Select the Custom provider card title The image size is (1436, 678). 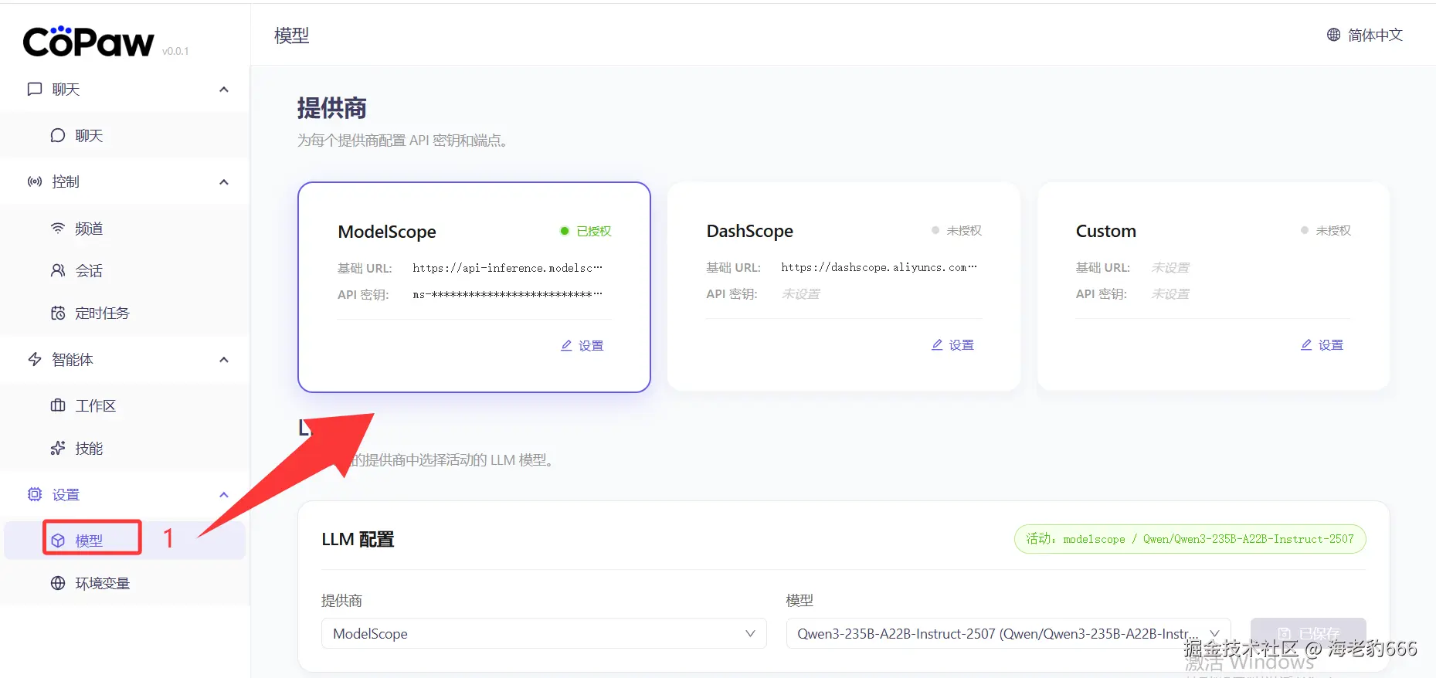point(1106,231)
